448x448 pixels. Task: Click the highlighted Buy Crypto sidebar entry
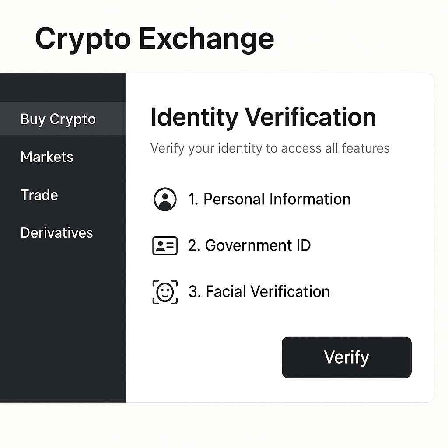pos(57,119)
